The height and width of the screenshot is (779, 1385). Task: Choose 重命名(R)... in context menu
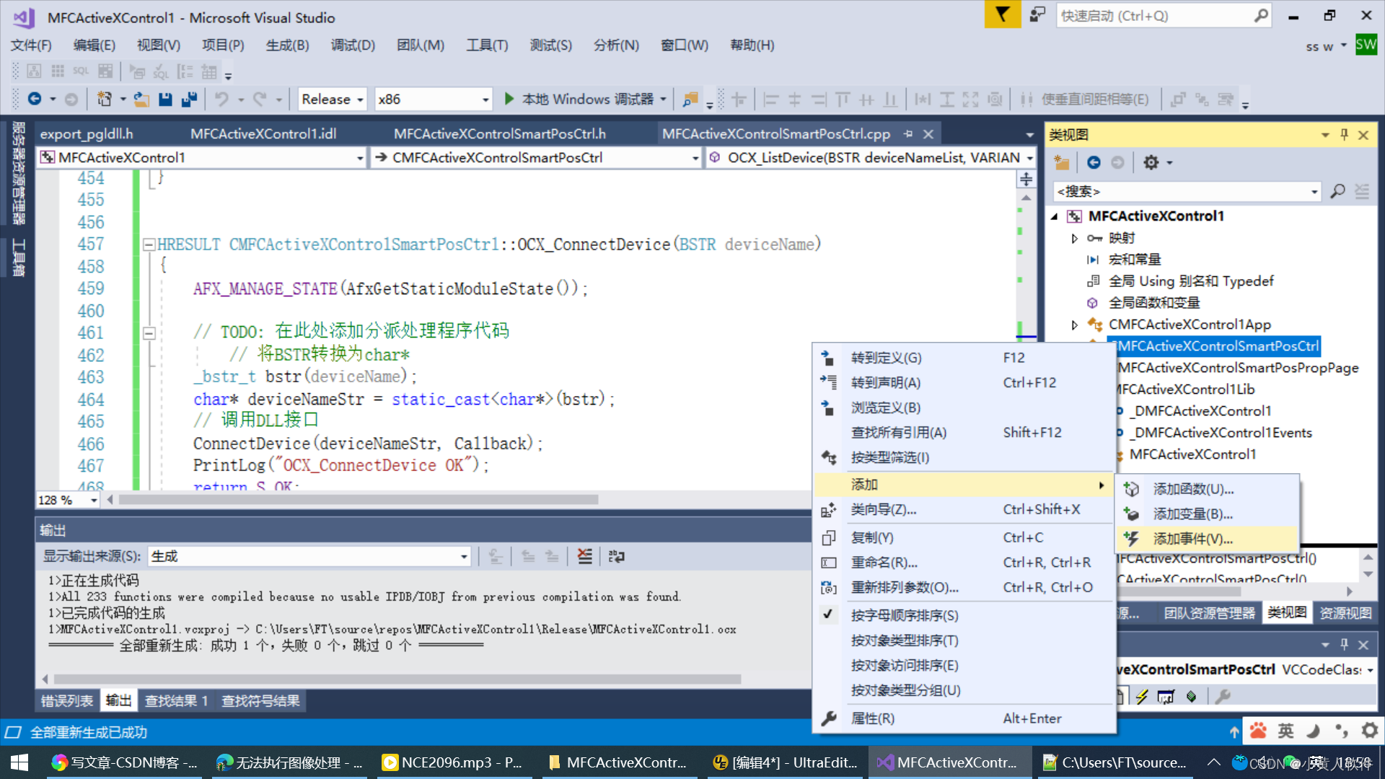pyautogui.click(x=964, y=563)
